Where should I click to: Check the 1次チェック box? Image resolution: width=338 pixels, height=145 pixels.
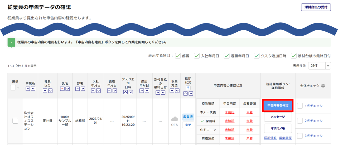(x=300, y=106)
